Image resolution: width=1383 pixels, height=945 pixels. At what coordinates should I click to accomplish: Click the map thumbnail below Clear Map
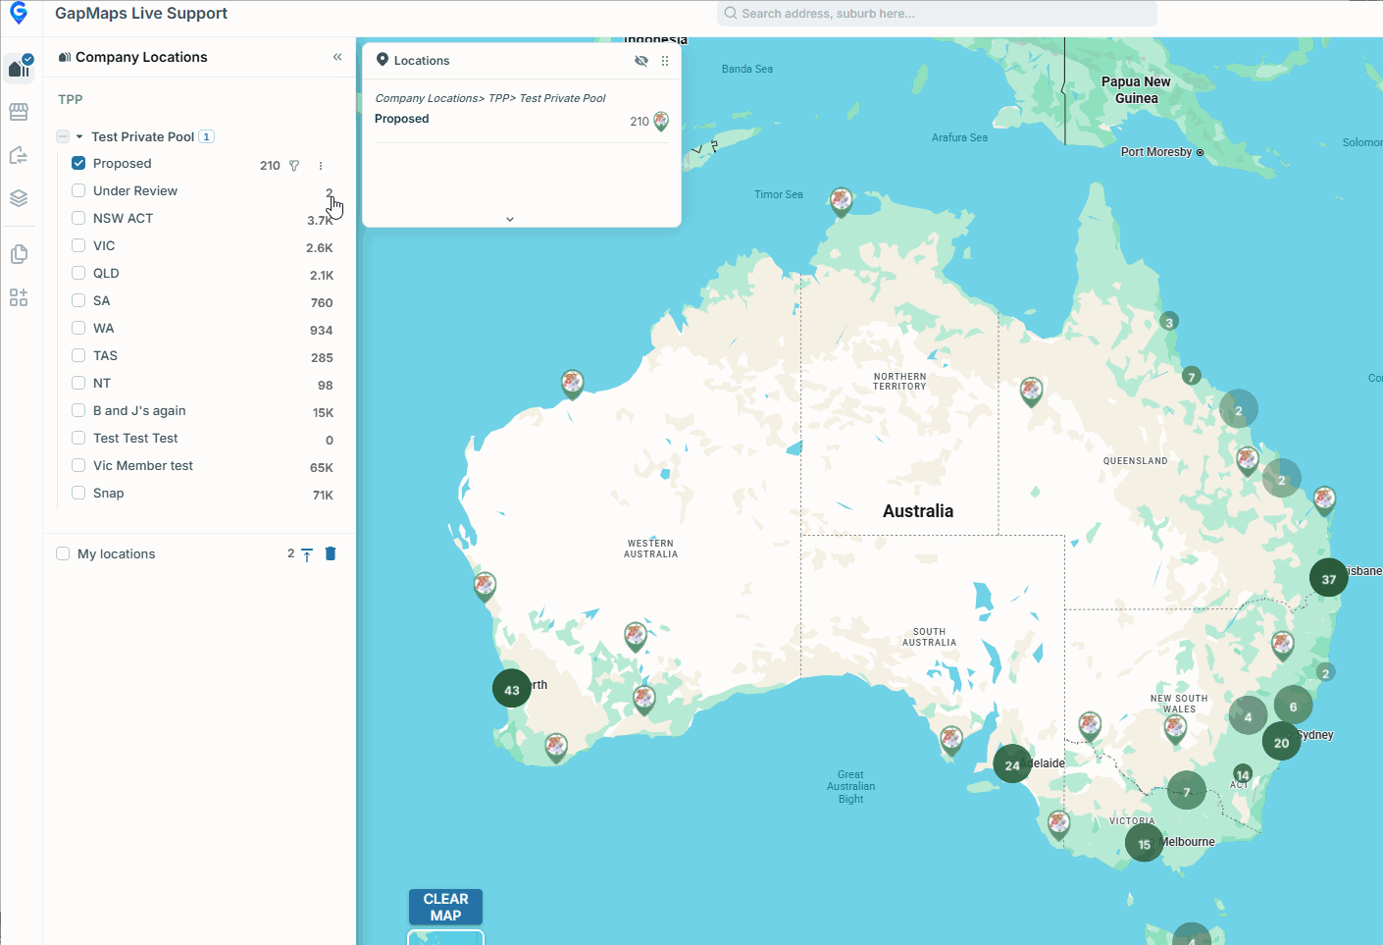(446, 938)
